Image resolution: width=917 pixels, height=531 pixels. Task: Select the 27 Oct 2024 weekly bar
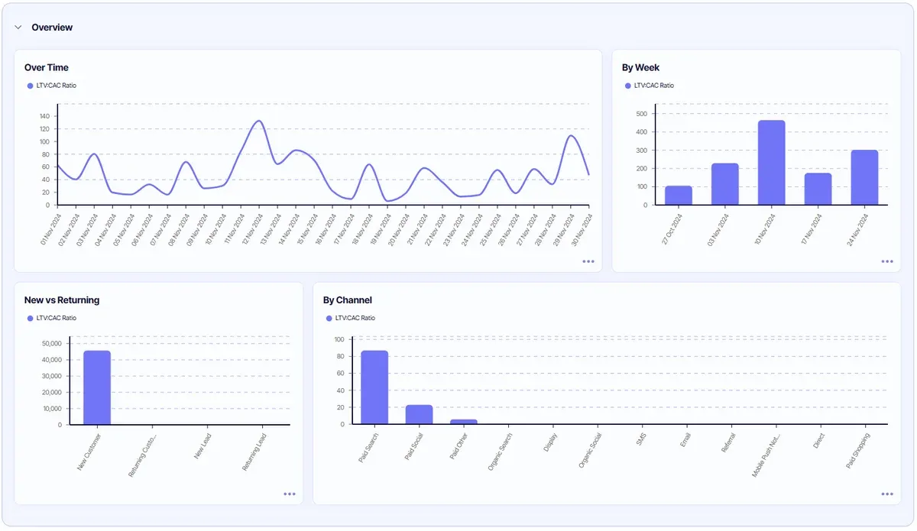pyautogui.click(x=679, y=196)
